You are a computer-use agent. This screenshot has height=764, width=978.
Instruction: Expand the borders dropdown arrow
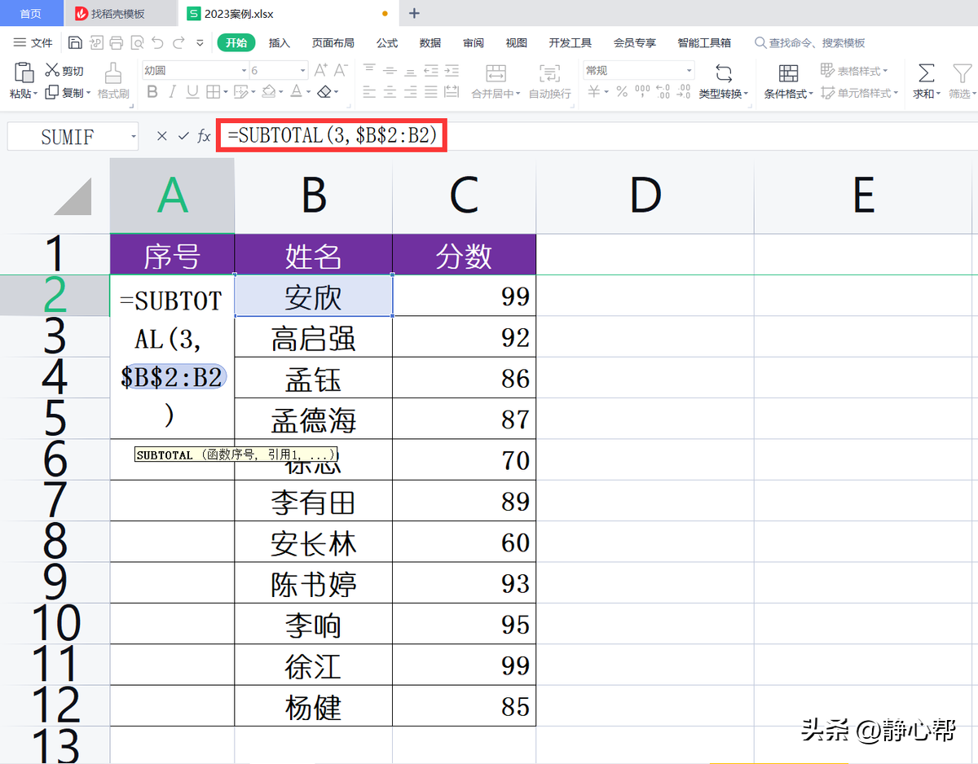point(226,93)
